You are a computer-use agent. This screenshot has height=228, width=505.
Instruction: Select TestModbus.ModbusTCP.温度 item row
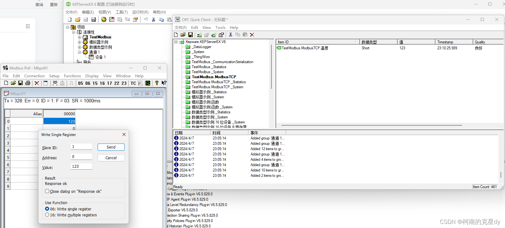pyautogui.click(x=390, y=48)
